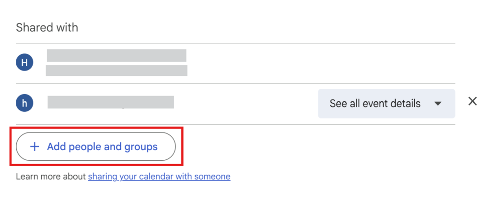491x204 pixels.
Task: Click the See all event details label text
Action: pyautogui.click(x=375, y=103)
